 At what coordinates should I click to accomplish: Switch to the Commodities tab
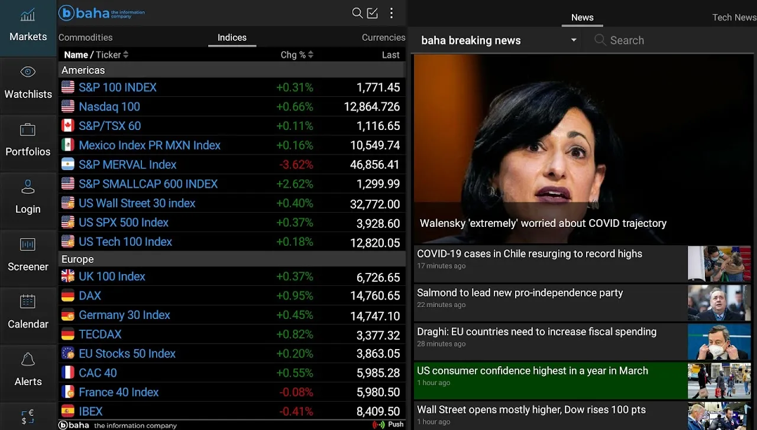coord(85,37)
